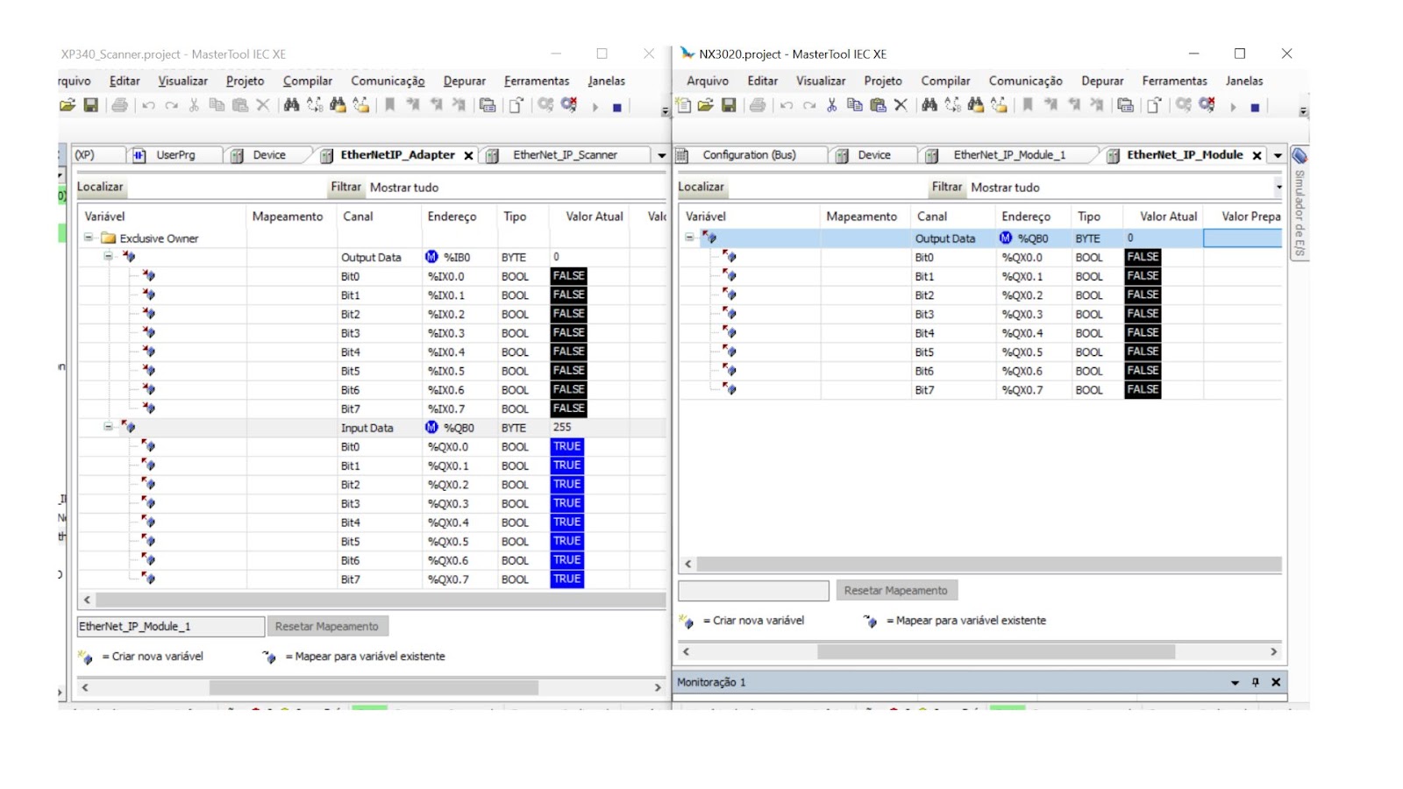The width and height of the screenshot is (1403, 789).
Task: Click the EtherNet_IP_Module_1 mapping text field
Action: [x=170, y=626]
